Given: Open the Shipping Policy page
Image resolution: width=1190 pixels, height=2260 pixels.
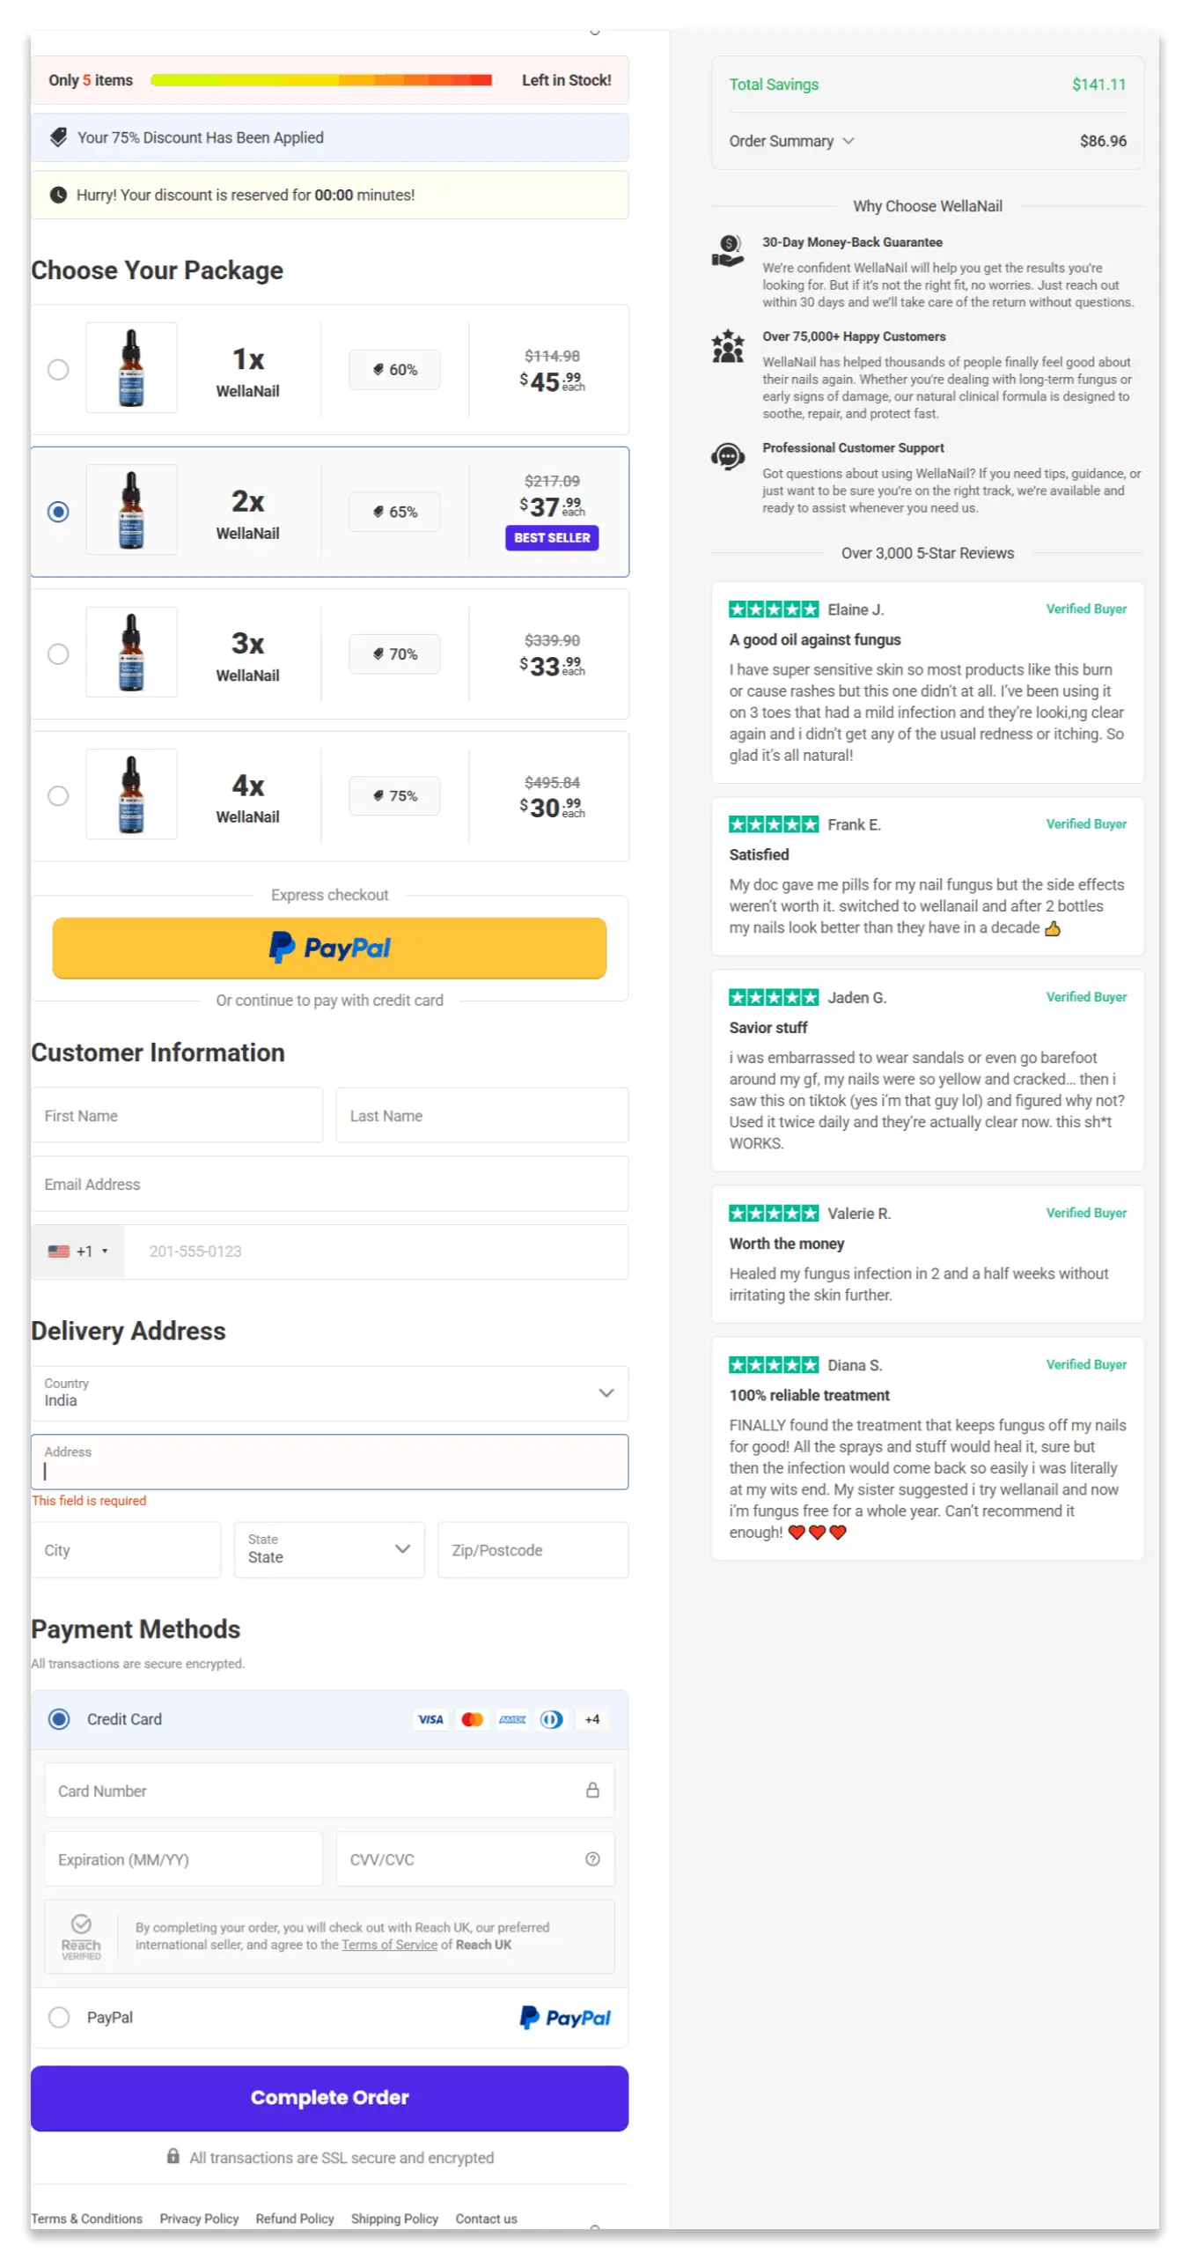Looking at the screenshot, I should click(x=393, y=2218).
